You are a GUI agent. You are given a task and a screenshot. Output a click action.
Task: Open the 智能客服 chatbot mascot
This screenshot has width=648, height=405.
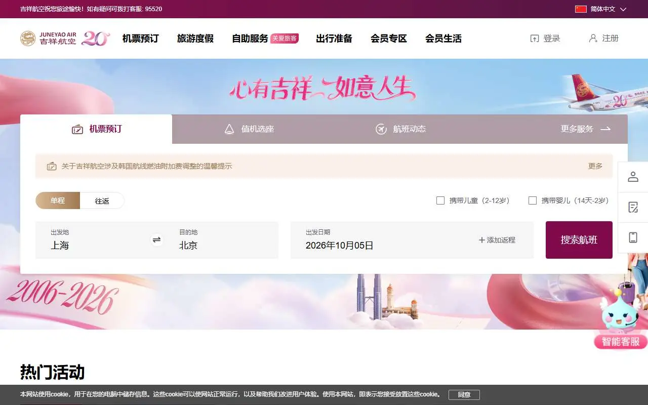tap(621, 319)
